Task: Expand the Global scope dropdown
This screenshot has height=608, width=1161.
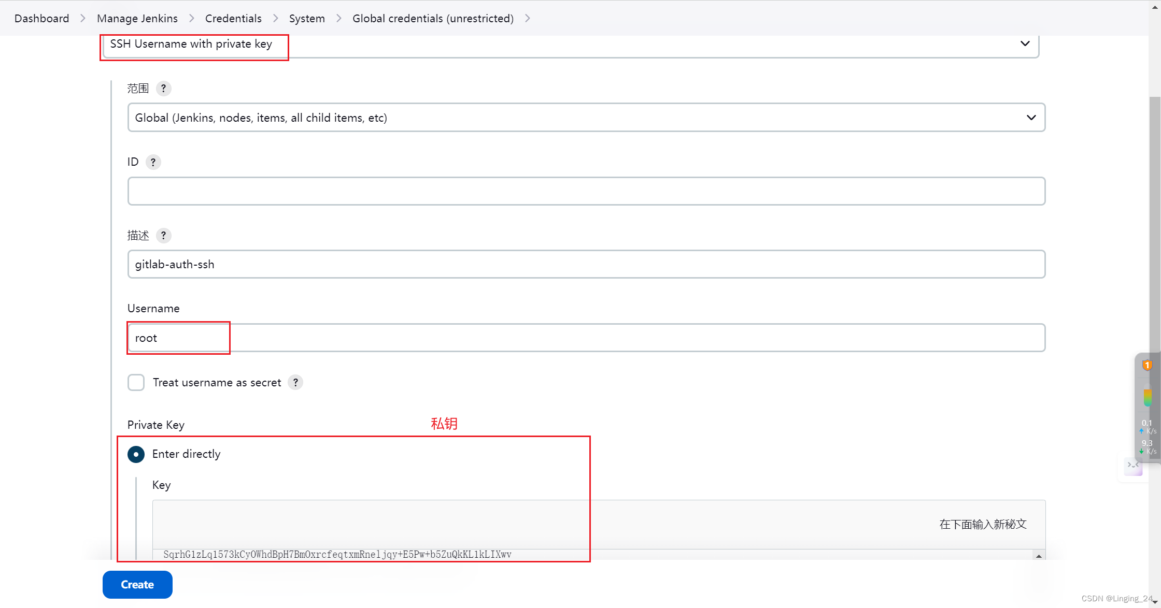Action: (x=586, y=118)
